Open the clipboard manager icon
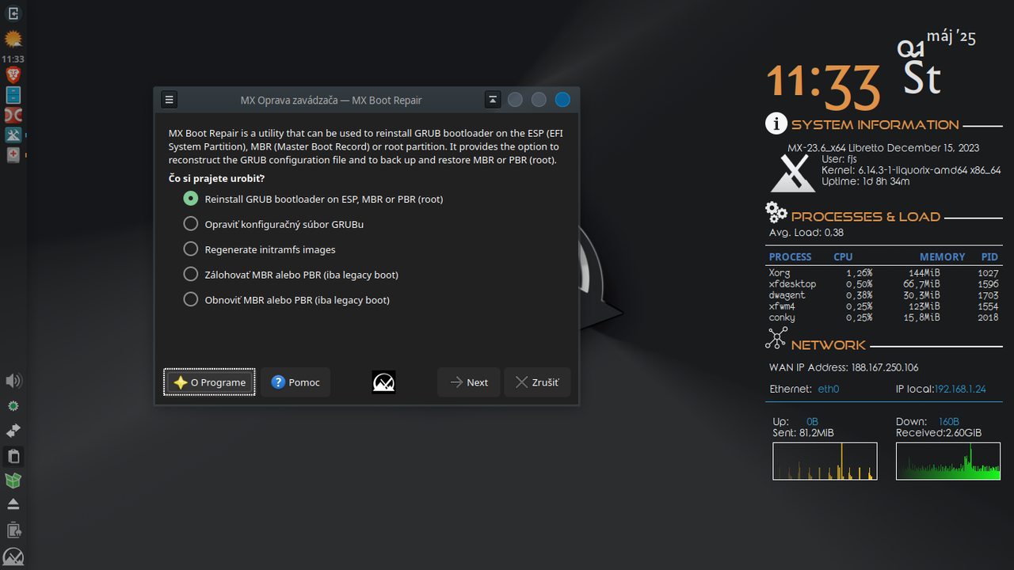This screenshot has width=1014, height=570. pyautogui.click(x=13, y=455)
